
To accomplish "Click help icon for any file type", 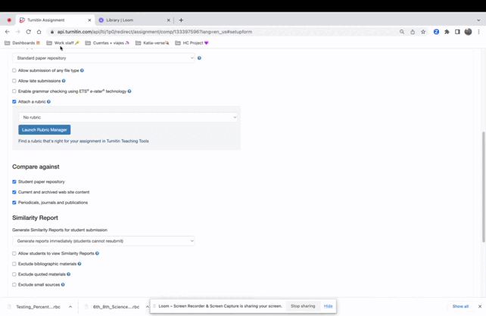I will pyautogui.click(x=83, y=70).
